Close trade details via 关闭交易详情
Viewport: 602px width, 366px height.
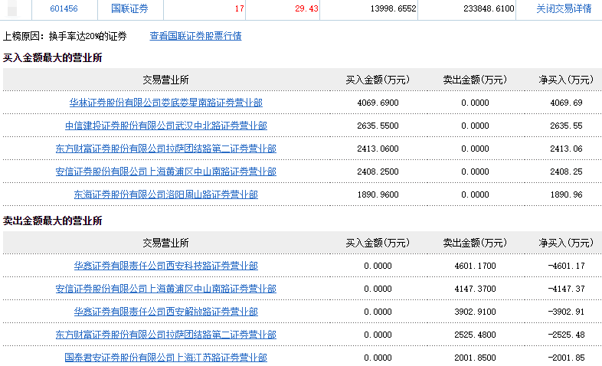point(563,9)
